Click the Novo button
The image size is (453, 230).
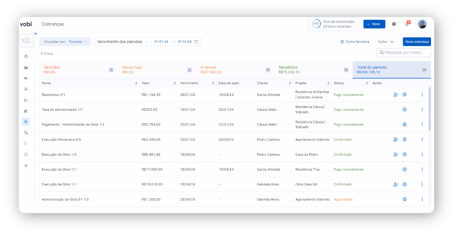click(374, 24)
